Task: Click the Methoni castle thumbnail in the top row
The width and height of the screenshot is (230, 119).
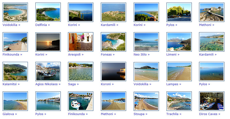Action: pyautogui.click(x=212, y=12)
